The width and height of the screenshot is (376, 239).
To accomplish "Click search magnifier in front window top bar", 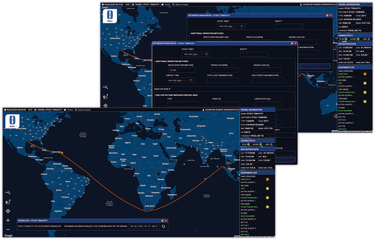I will click(76, 110).
